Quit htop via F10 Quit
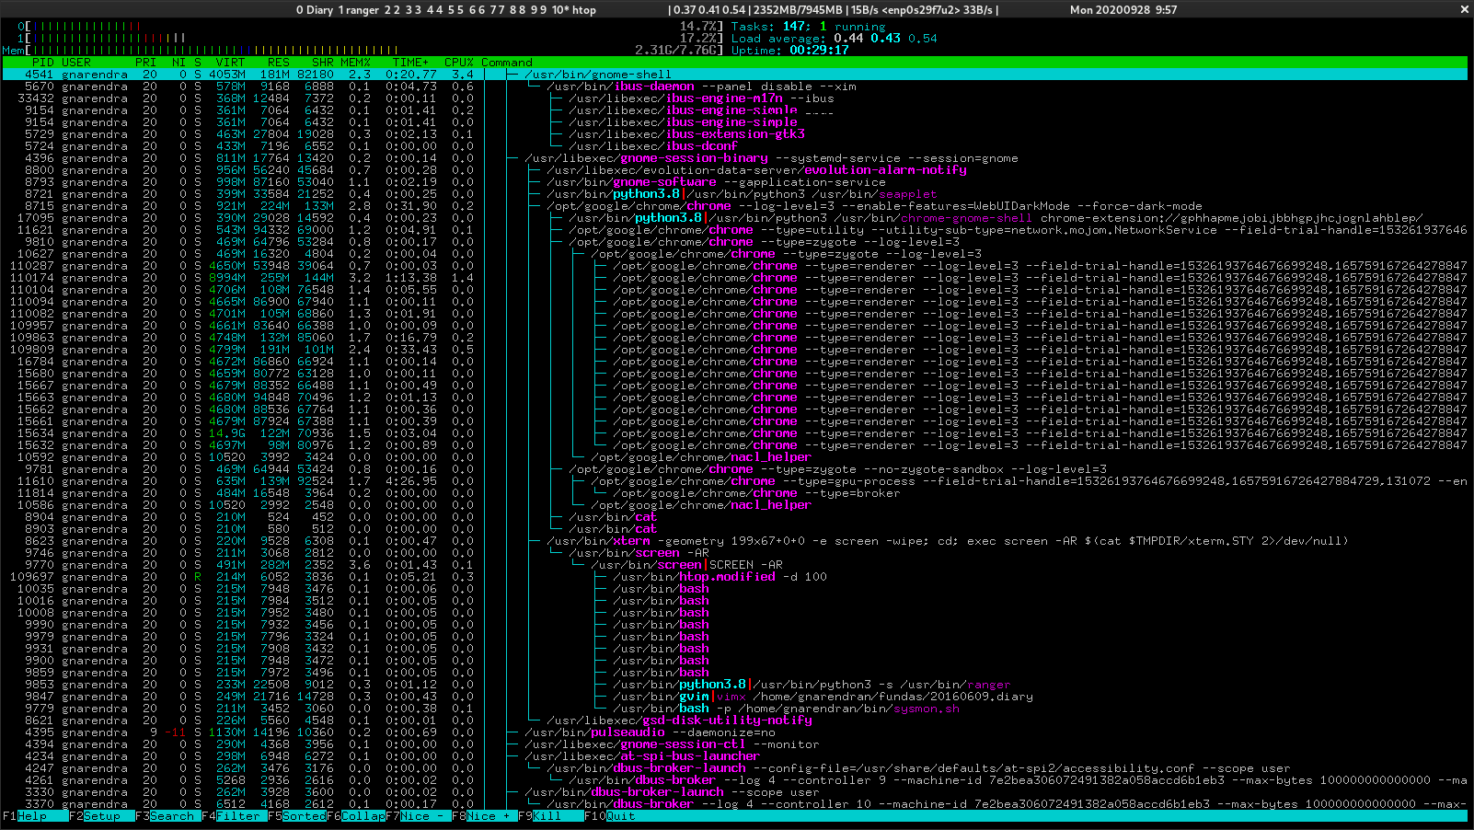 pos(610,816)
